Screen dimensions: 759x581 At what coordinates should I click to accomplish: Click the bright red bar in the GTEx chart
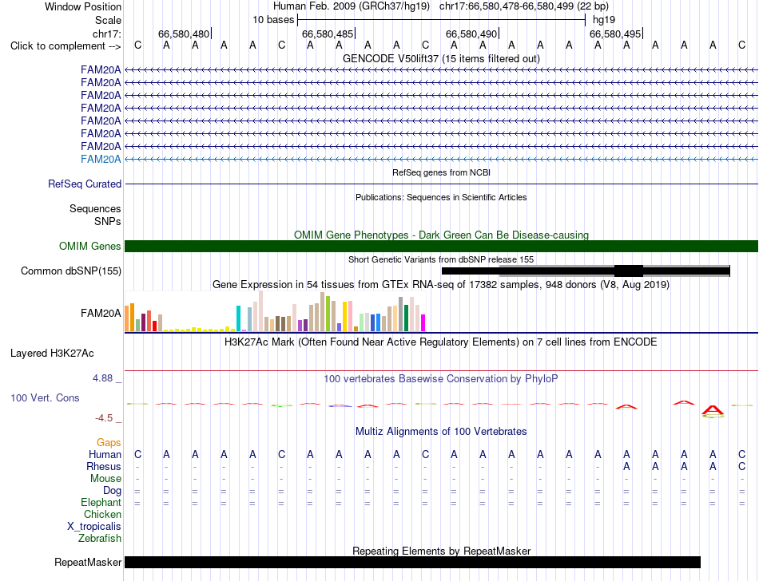click(x=154, y=326)
